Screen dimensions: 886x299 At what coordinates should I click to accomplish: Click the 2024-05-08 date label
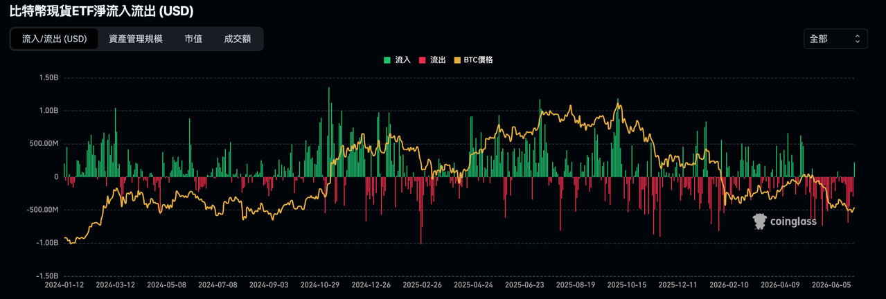pyautogui.click(x=166, y=284)
